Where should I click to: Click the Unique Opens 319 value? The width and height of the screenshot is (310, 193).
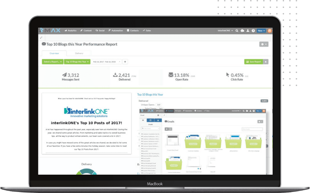[159, 105]
